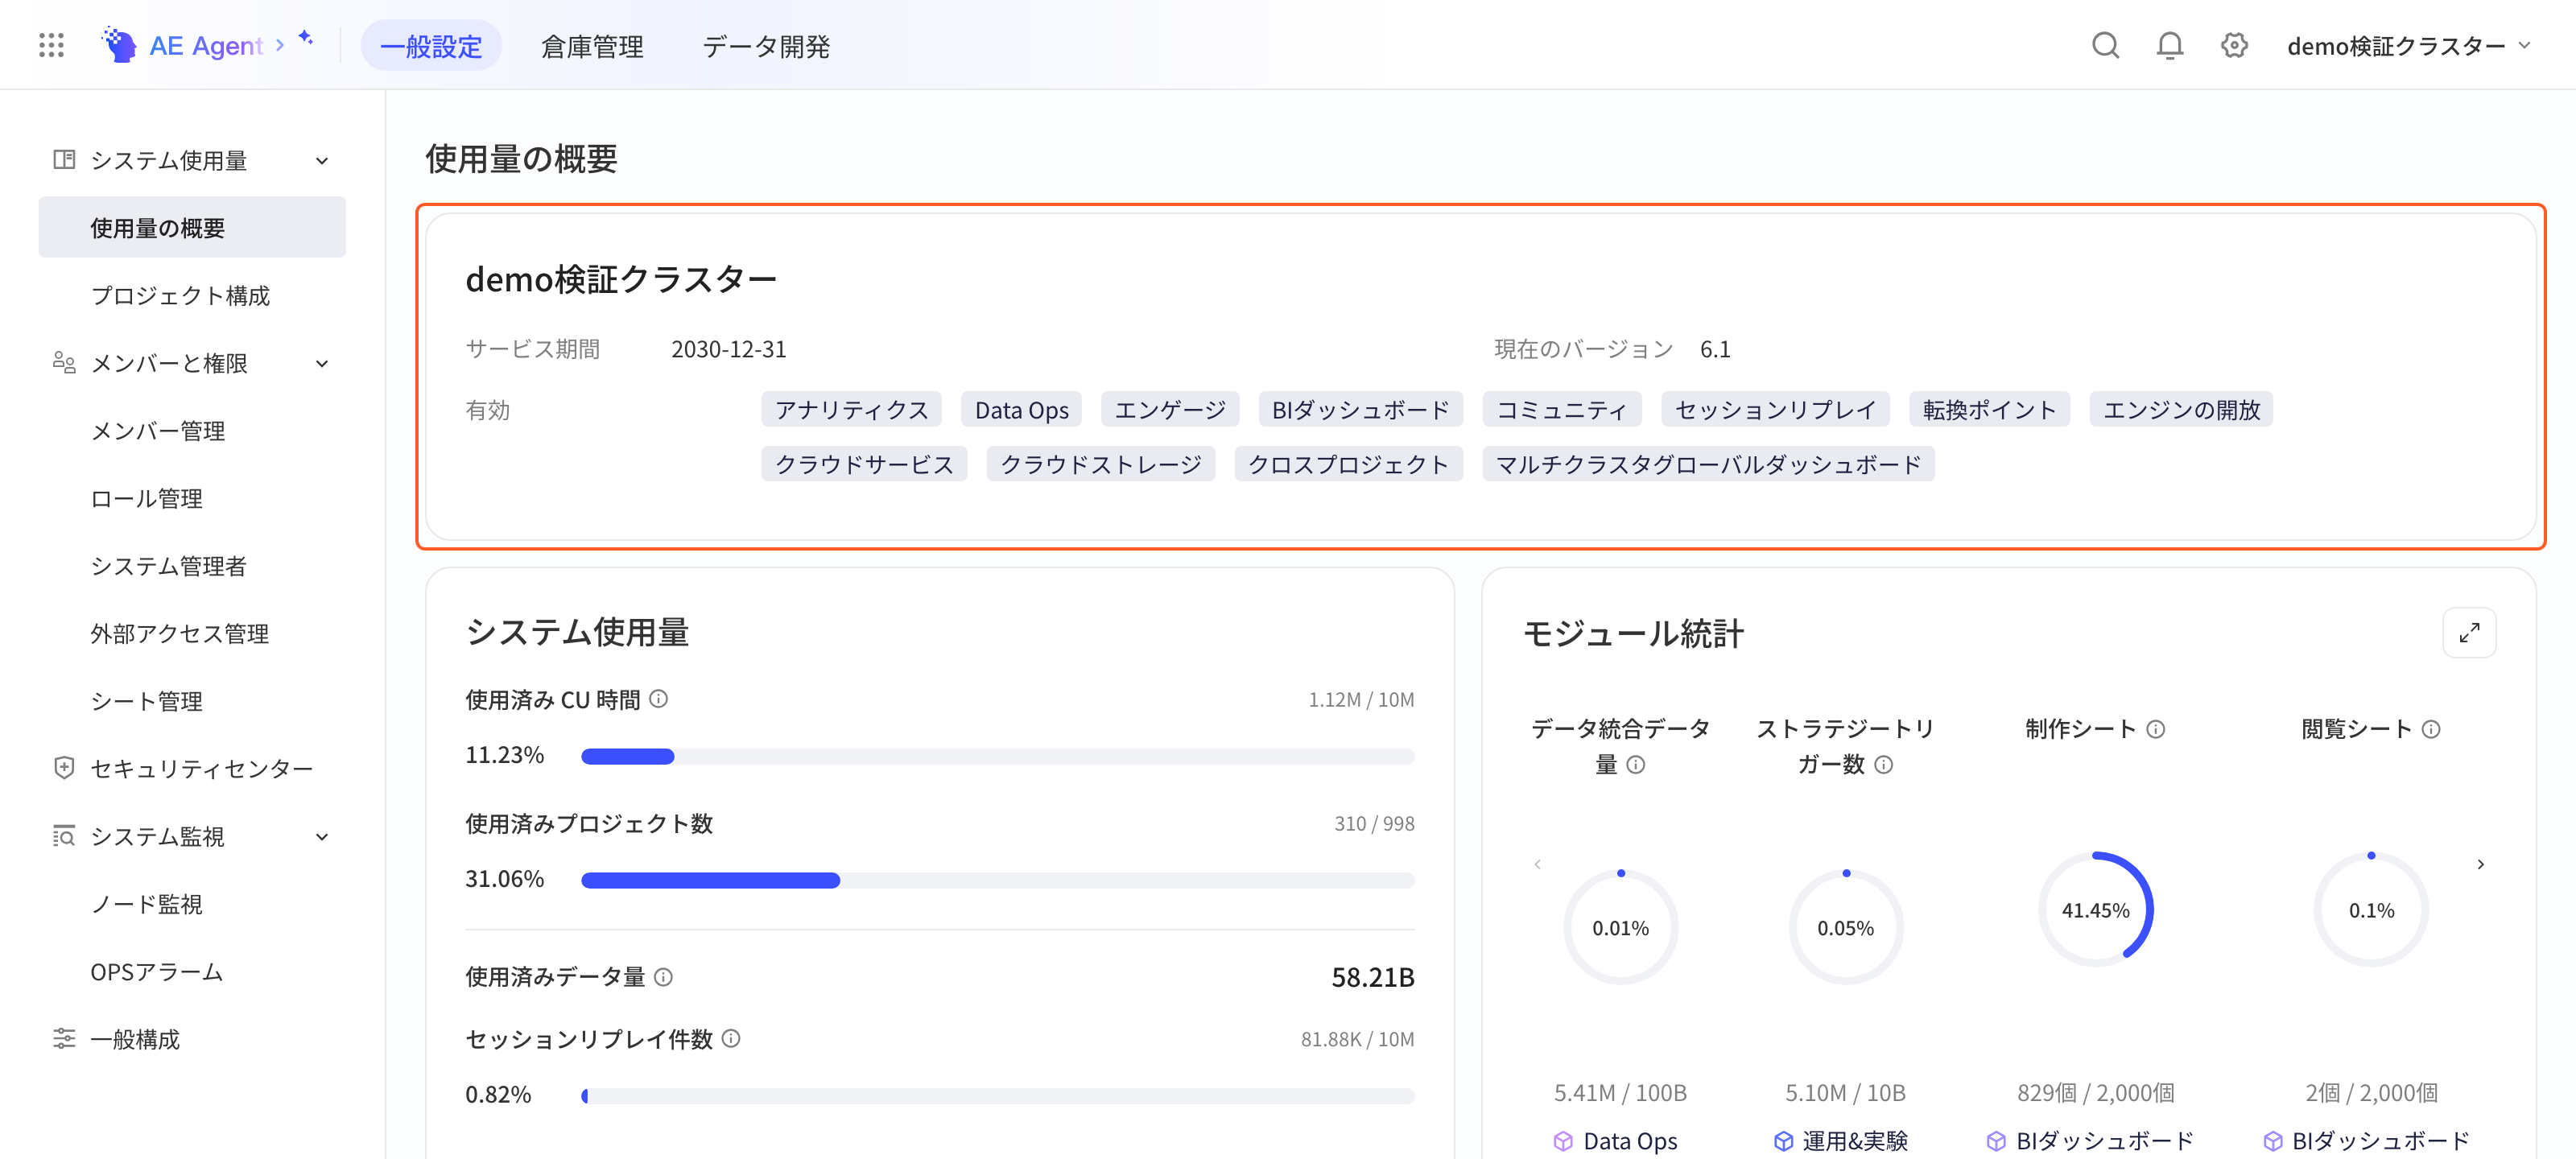This screenshot has height=1159, width=2576.
Task: Collapse the システム監視 sidebar section
Action: click(322, 837)
